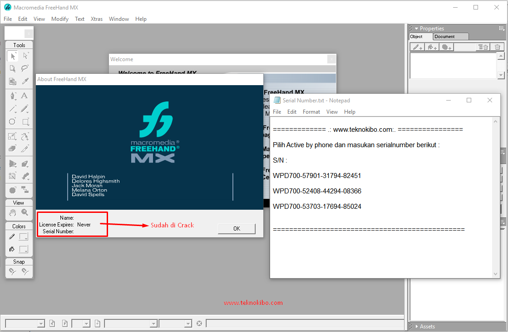
Task: Click the Add Page icon
Action: (x=98, y=323)
